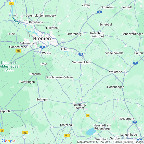144x144 pixels.
Task: Click the A1 highway shield near Sittensen
Action: click(x=99, y=12)
